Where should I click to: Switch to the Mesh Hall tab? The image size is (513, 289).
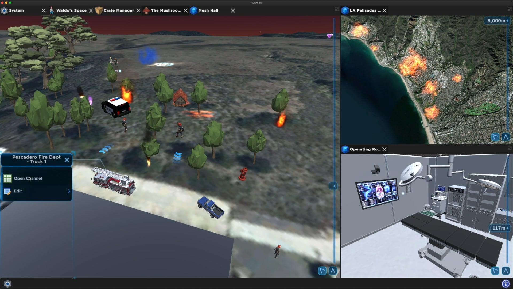coord(208,10)
